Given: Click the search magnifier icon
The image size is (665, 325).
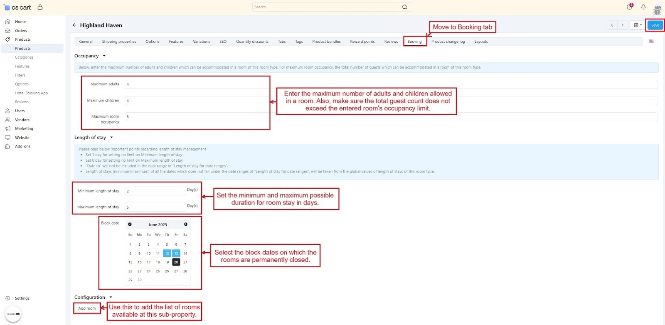Looking at the screenshot, I should pyautogui.click(x=404, y=7).
